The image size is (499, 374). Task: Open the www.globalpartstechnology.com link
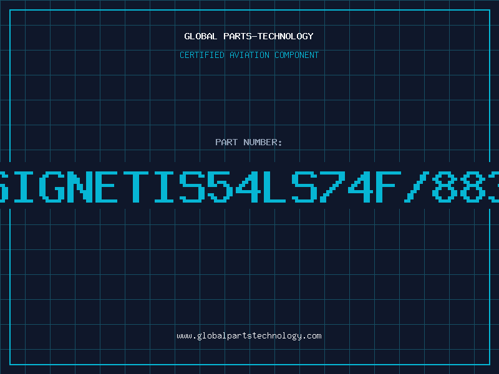[249, 336]
